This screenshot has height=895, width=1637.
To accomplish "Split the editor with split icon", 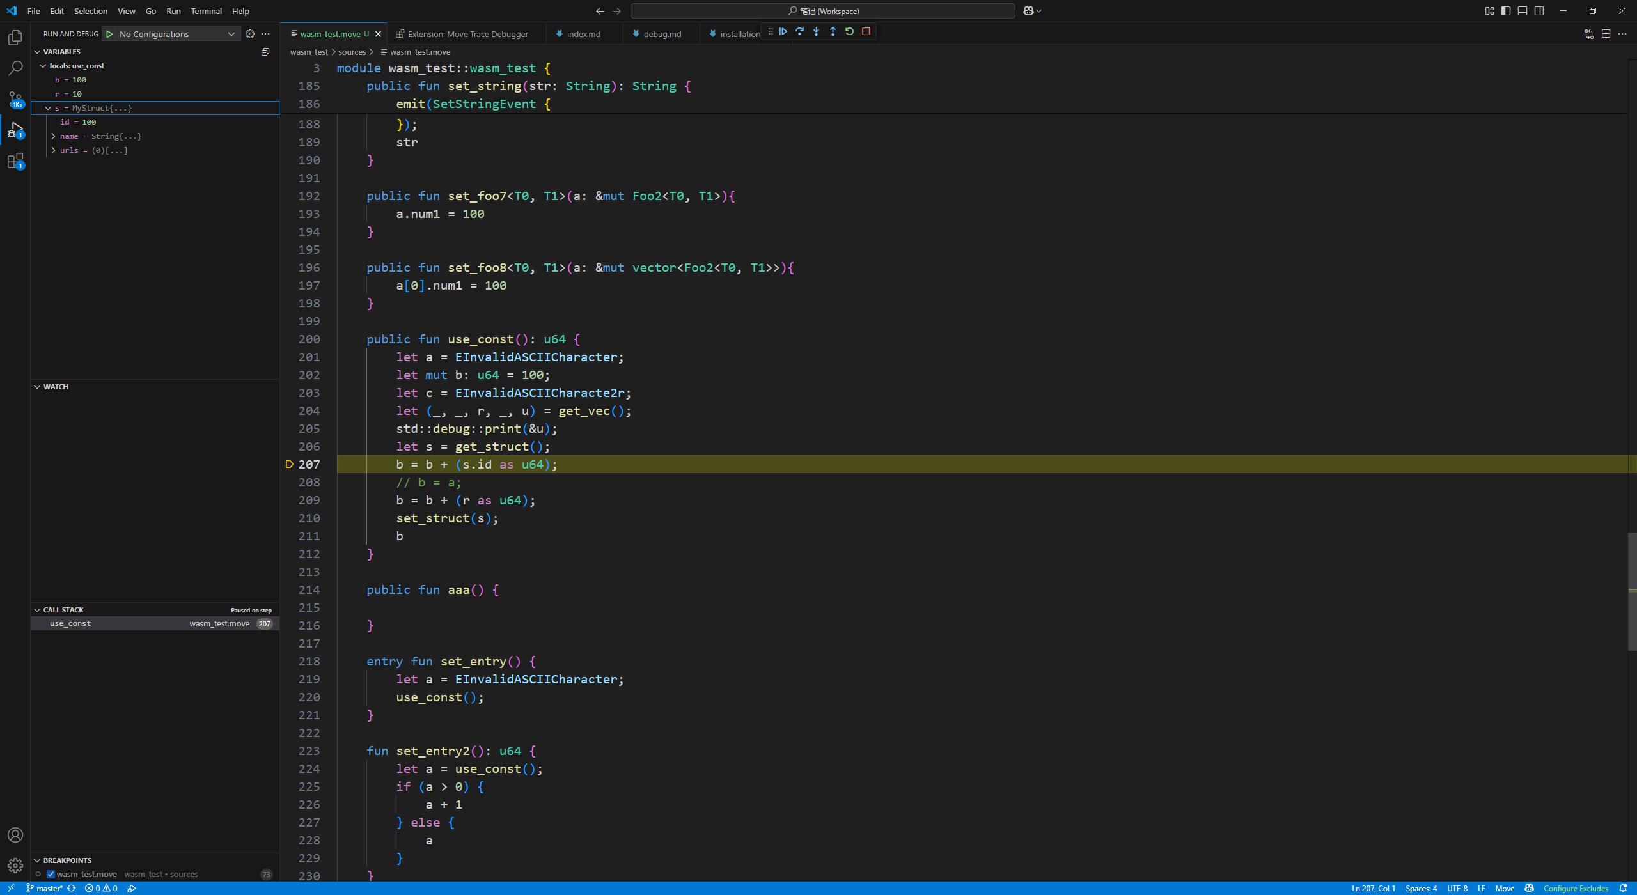I will [1606, 34].
